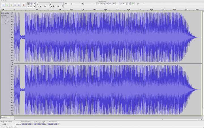This screenshot has height=128, width=204.
Task: Open the bottom label track dropdown menu
Action: pos(6,117)
